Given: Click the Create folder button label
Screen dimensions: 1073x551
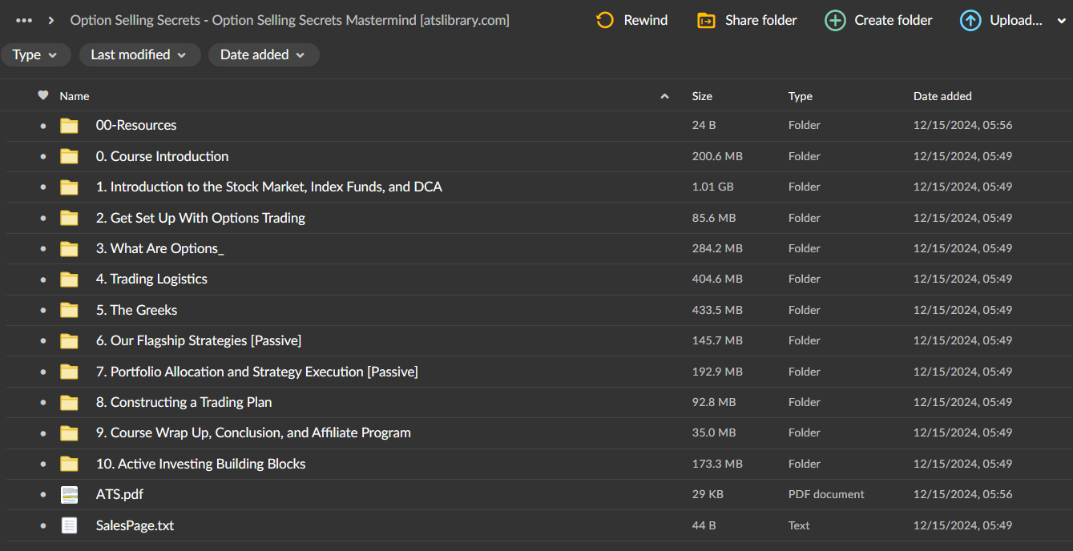Looking at the screenshot, I should pyautogui.click(x=893, y=20).
